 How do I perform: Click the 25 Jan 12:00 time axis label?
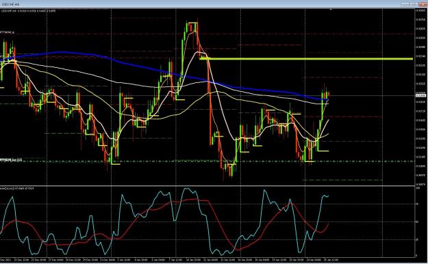(331, 260)
